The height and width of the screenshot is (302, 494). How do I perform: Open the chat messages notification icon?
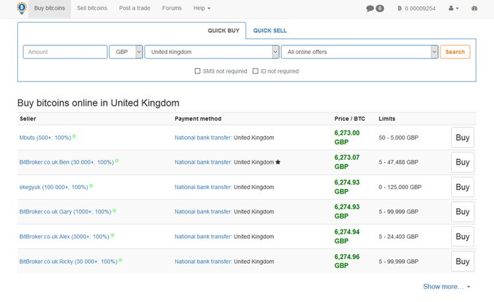click(371, 9)
